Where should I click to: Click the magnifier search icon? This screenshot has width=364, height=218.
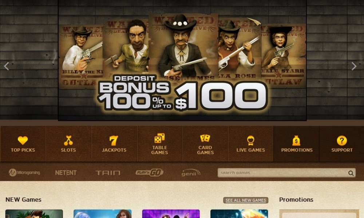351,173
